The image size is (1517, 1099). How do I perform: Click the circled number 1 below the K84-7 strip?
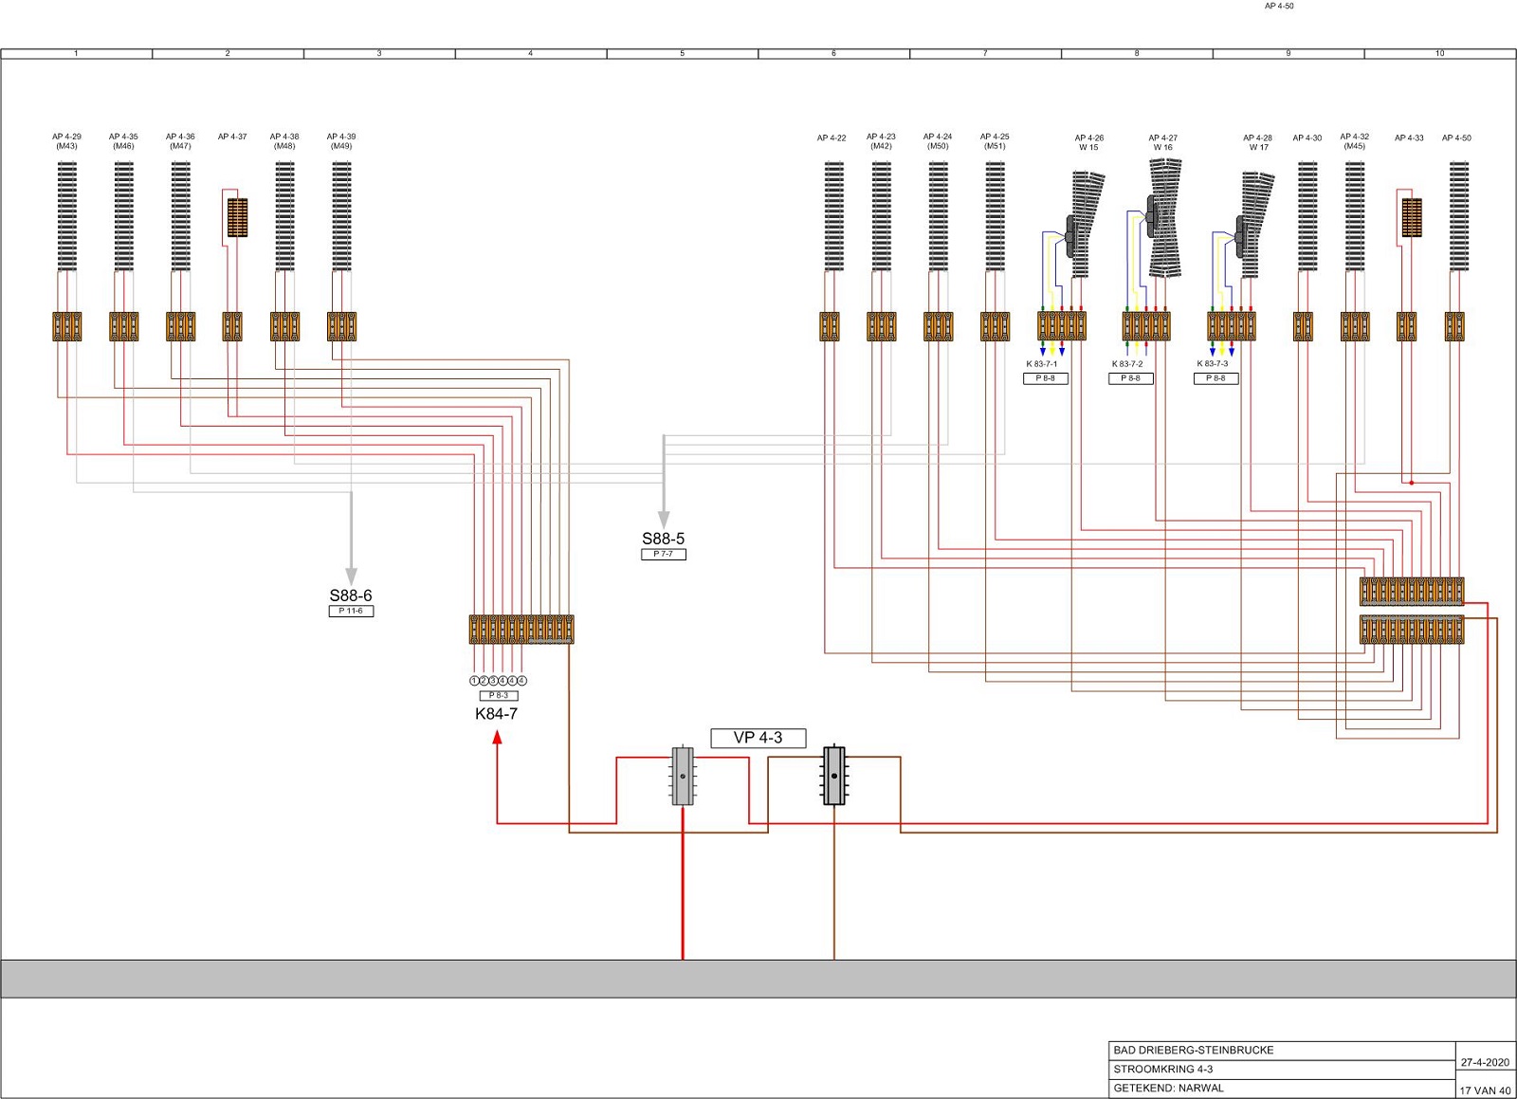pos(474,681)
